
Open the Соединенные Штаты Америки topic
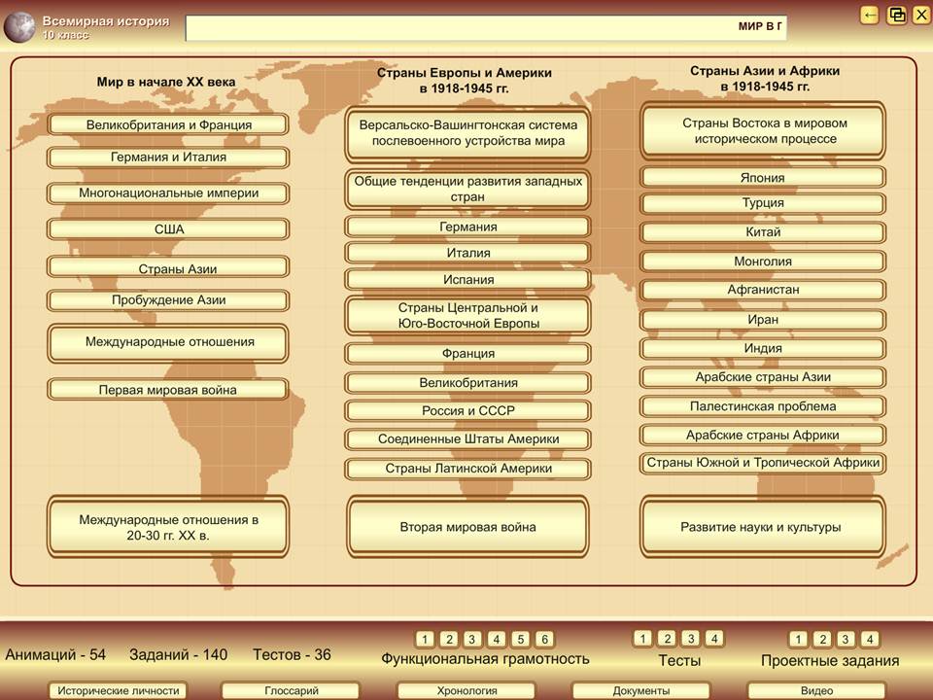467,439
